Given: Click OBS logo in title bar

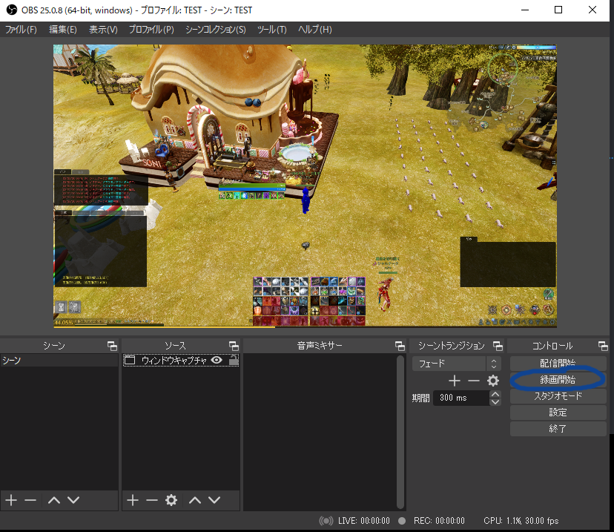Looking at the screenshot, I should click(x=11, y=10).
